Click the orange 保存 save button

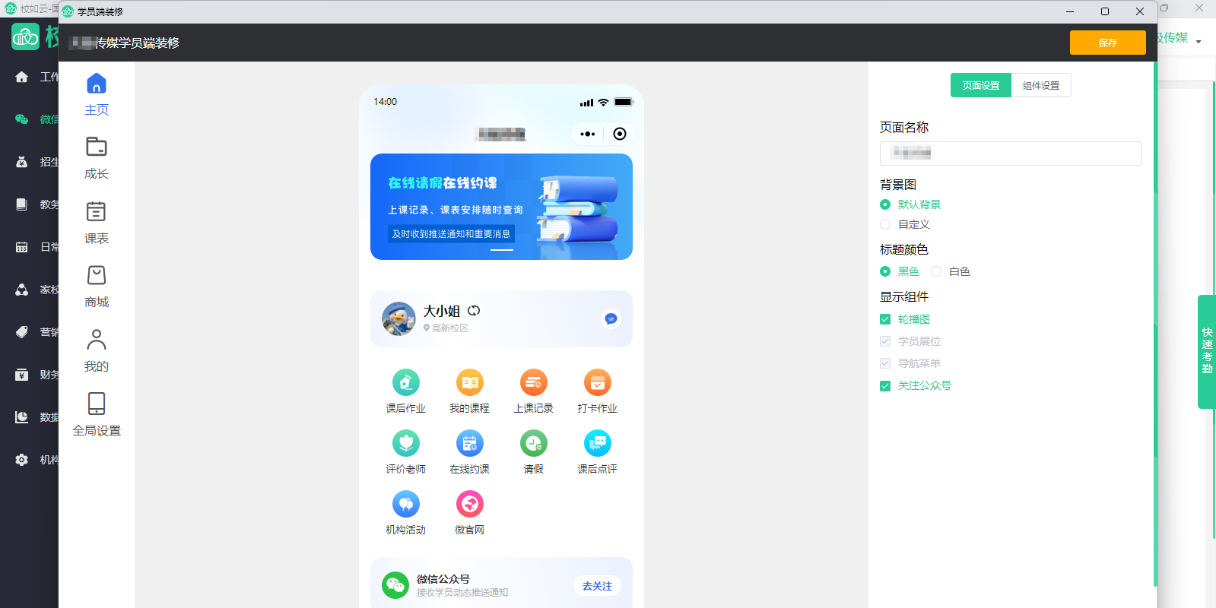point(1107,43)
